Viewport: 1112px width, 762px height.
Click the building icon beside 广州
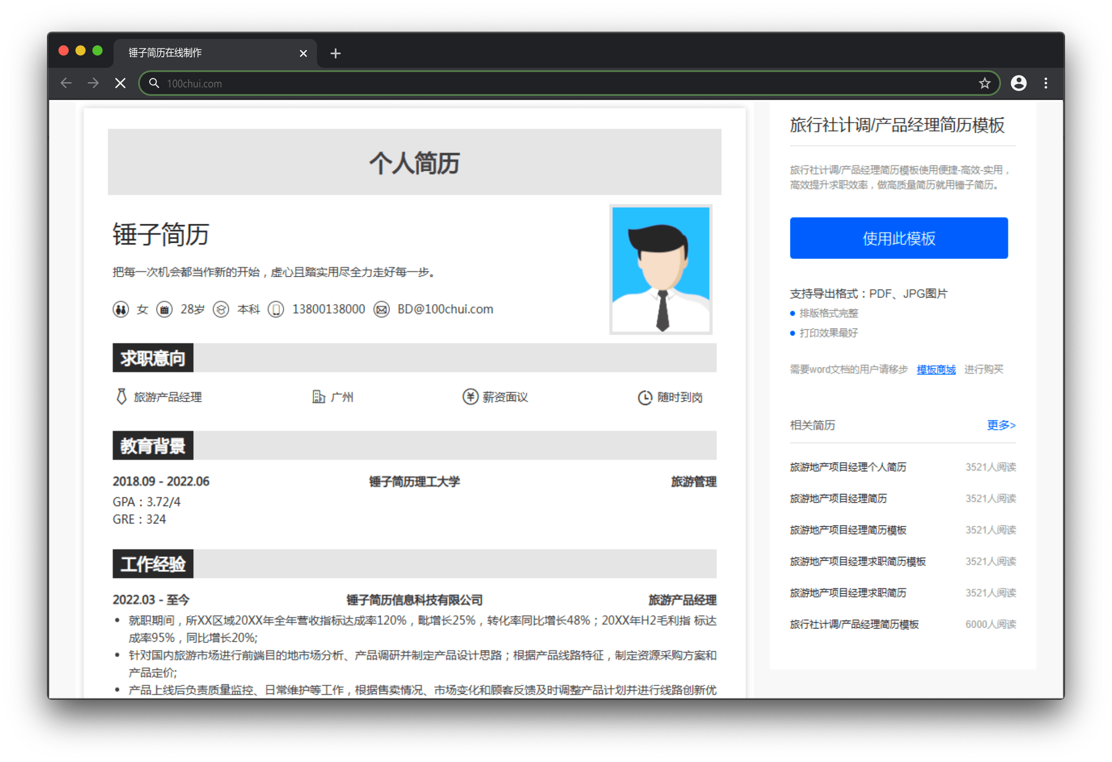[x=319, y=396]
